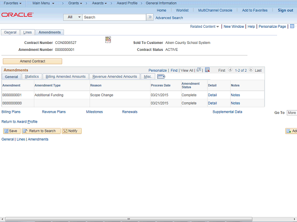
Task: Open the Revenue Amended Amounts tab
Action: point(115,76)
